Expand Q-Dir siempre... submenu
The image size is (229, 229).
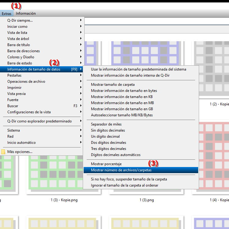point(42,20)
